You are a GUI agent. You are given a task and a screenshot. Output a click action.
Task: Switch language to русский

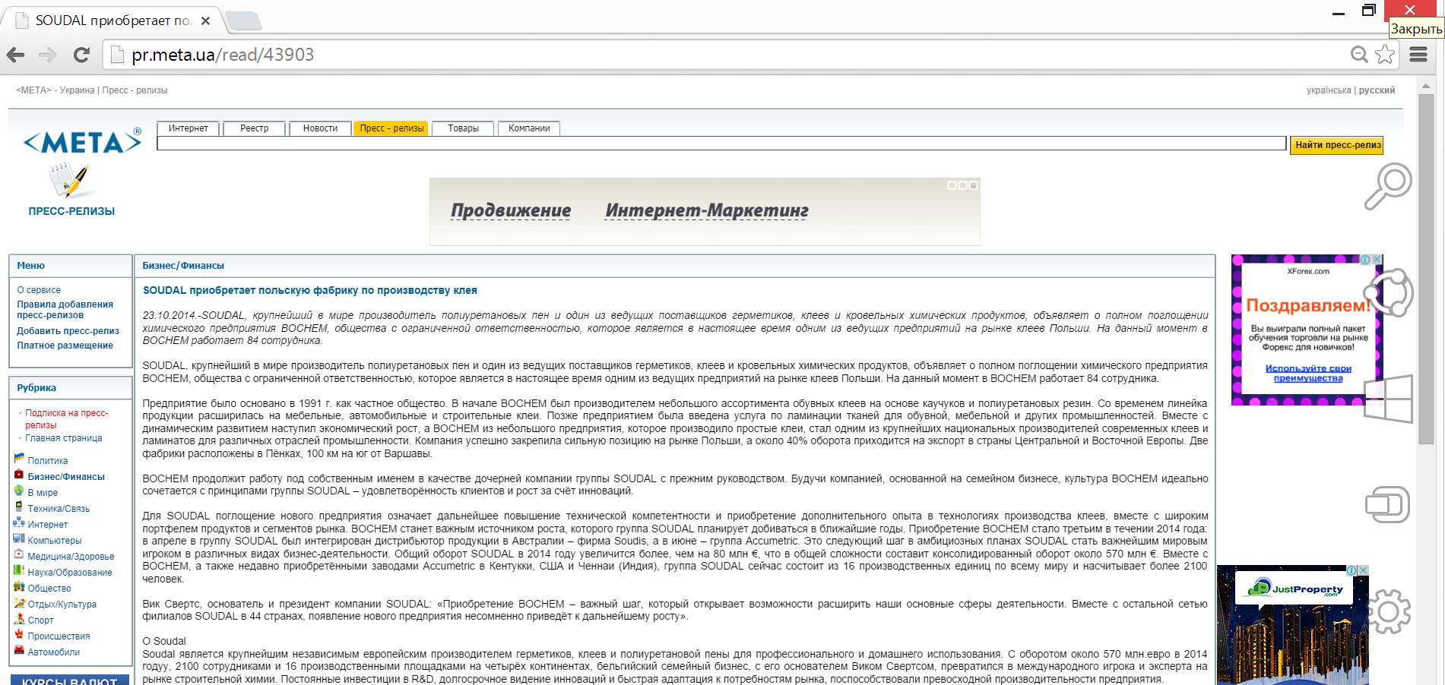tap(1377, 90)
